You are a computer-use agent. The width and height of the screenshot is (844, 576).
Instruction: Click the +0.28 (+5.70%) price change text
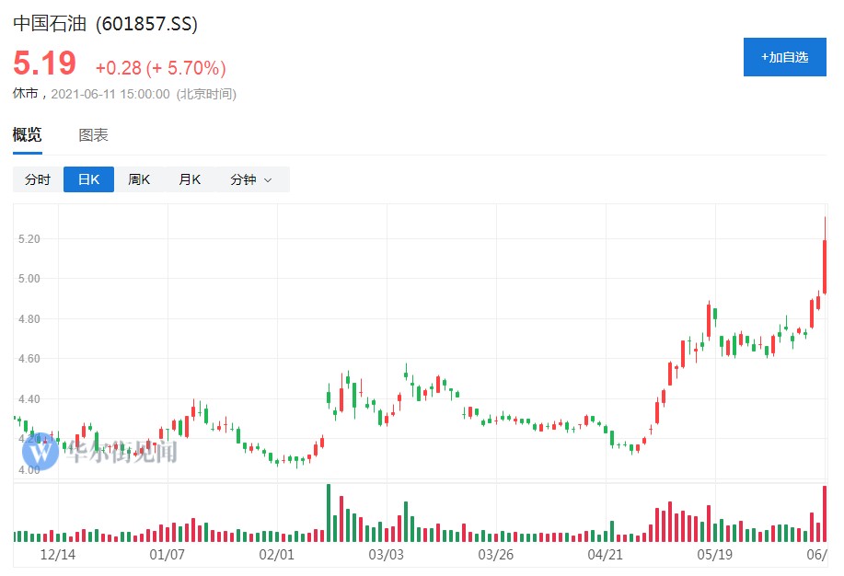pyautogui.click(x=160, y=67)
